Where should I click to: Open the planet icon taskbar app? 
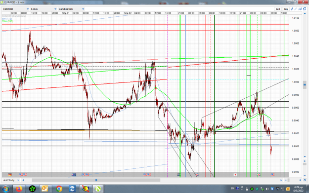pos(86,189)
